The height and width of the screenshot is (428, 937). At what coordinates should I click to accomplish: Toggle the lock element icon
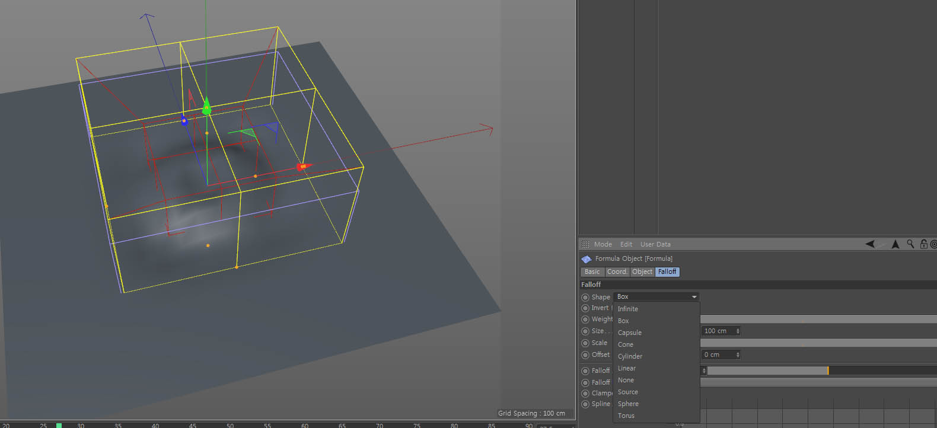tap(923, 244)
